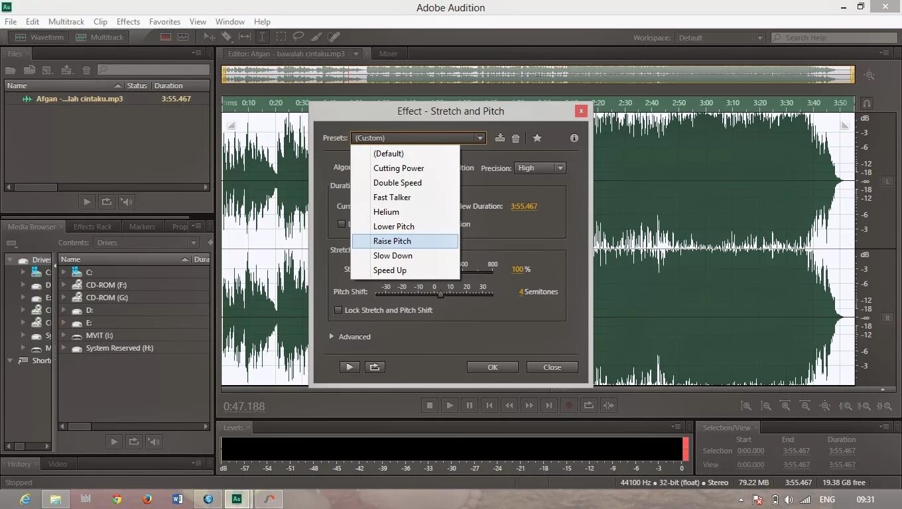Select the Move tool in the toolbar
The height and width of the screenshot is (509, 902).
pos(209,37)
